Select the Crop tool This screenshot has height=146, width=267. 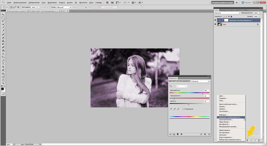point(3,27)
